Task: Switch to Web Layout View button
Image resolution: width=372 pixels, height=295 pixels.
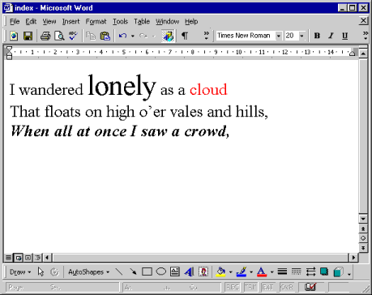Action: tap(18, 258)
